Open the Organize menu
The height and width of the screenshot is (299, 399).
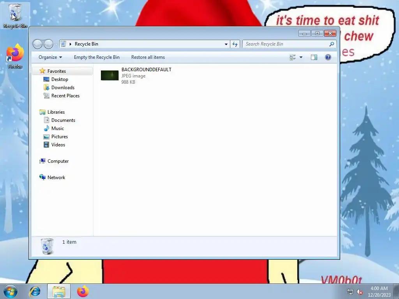click(x=50, y=57)
